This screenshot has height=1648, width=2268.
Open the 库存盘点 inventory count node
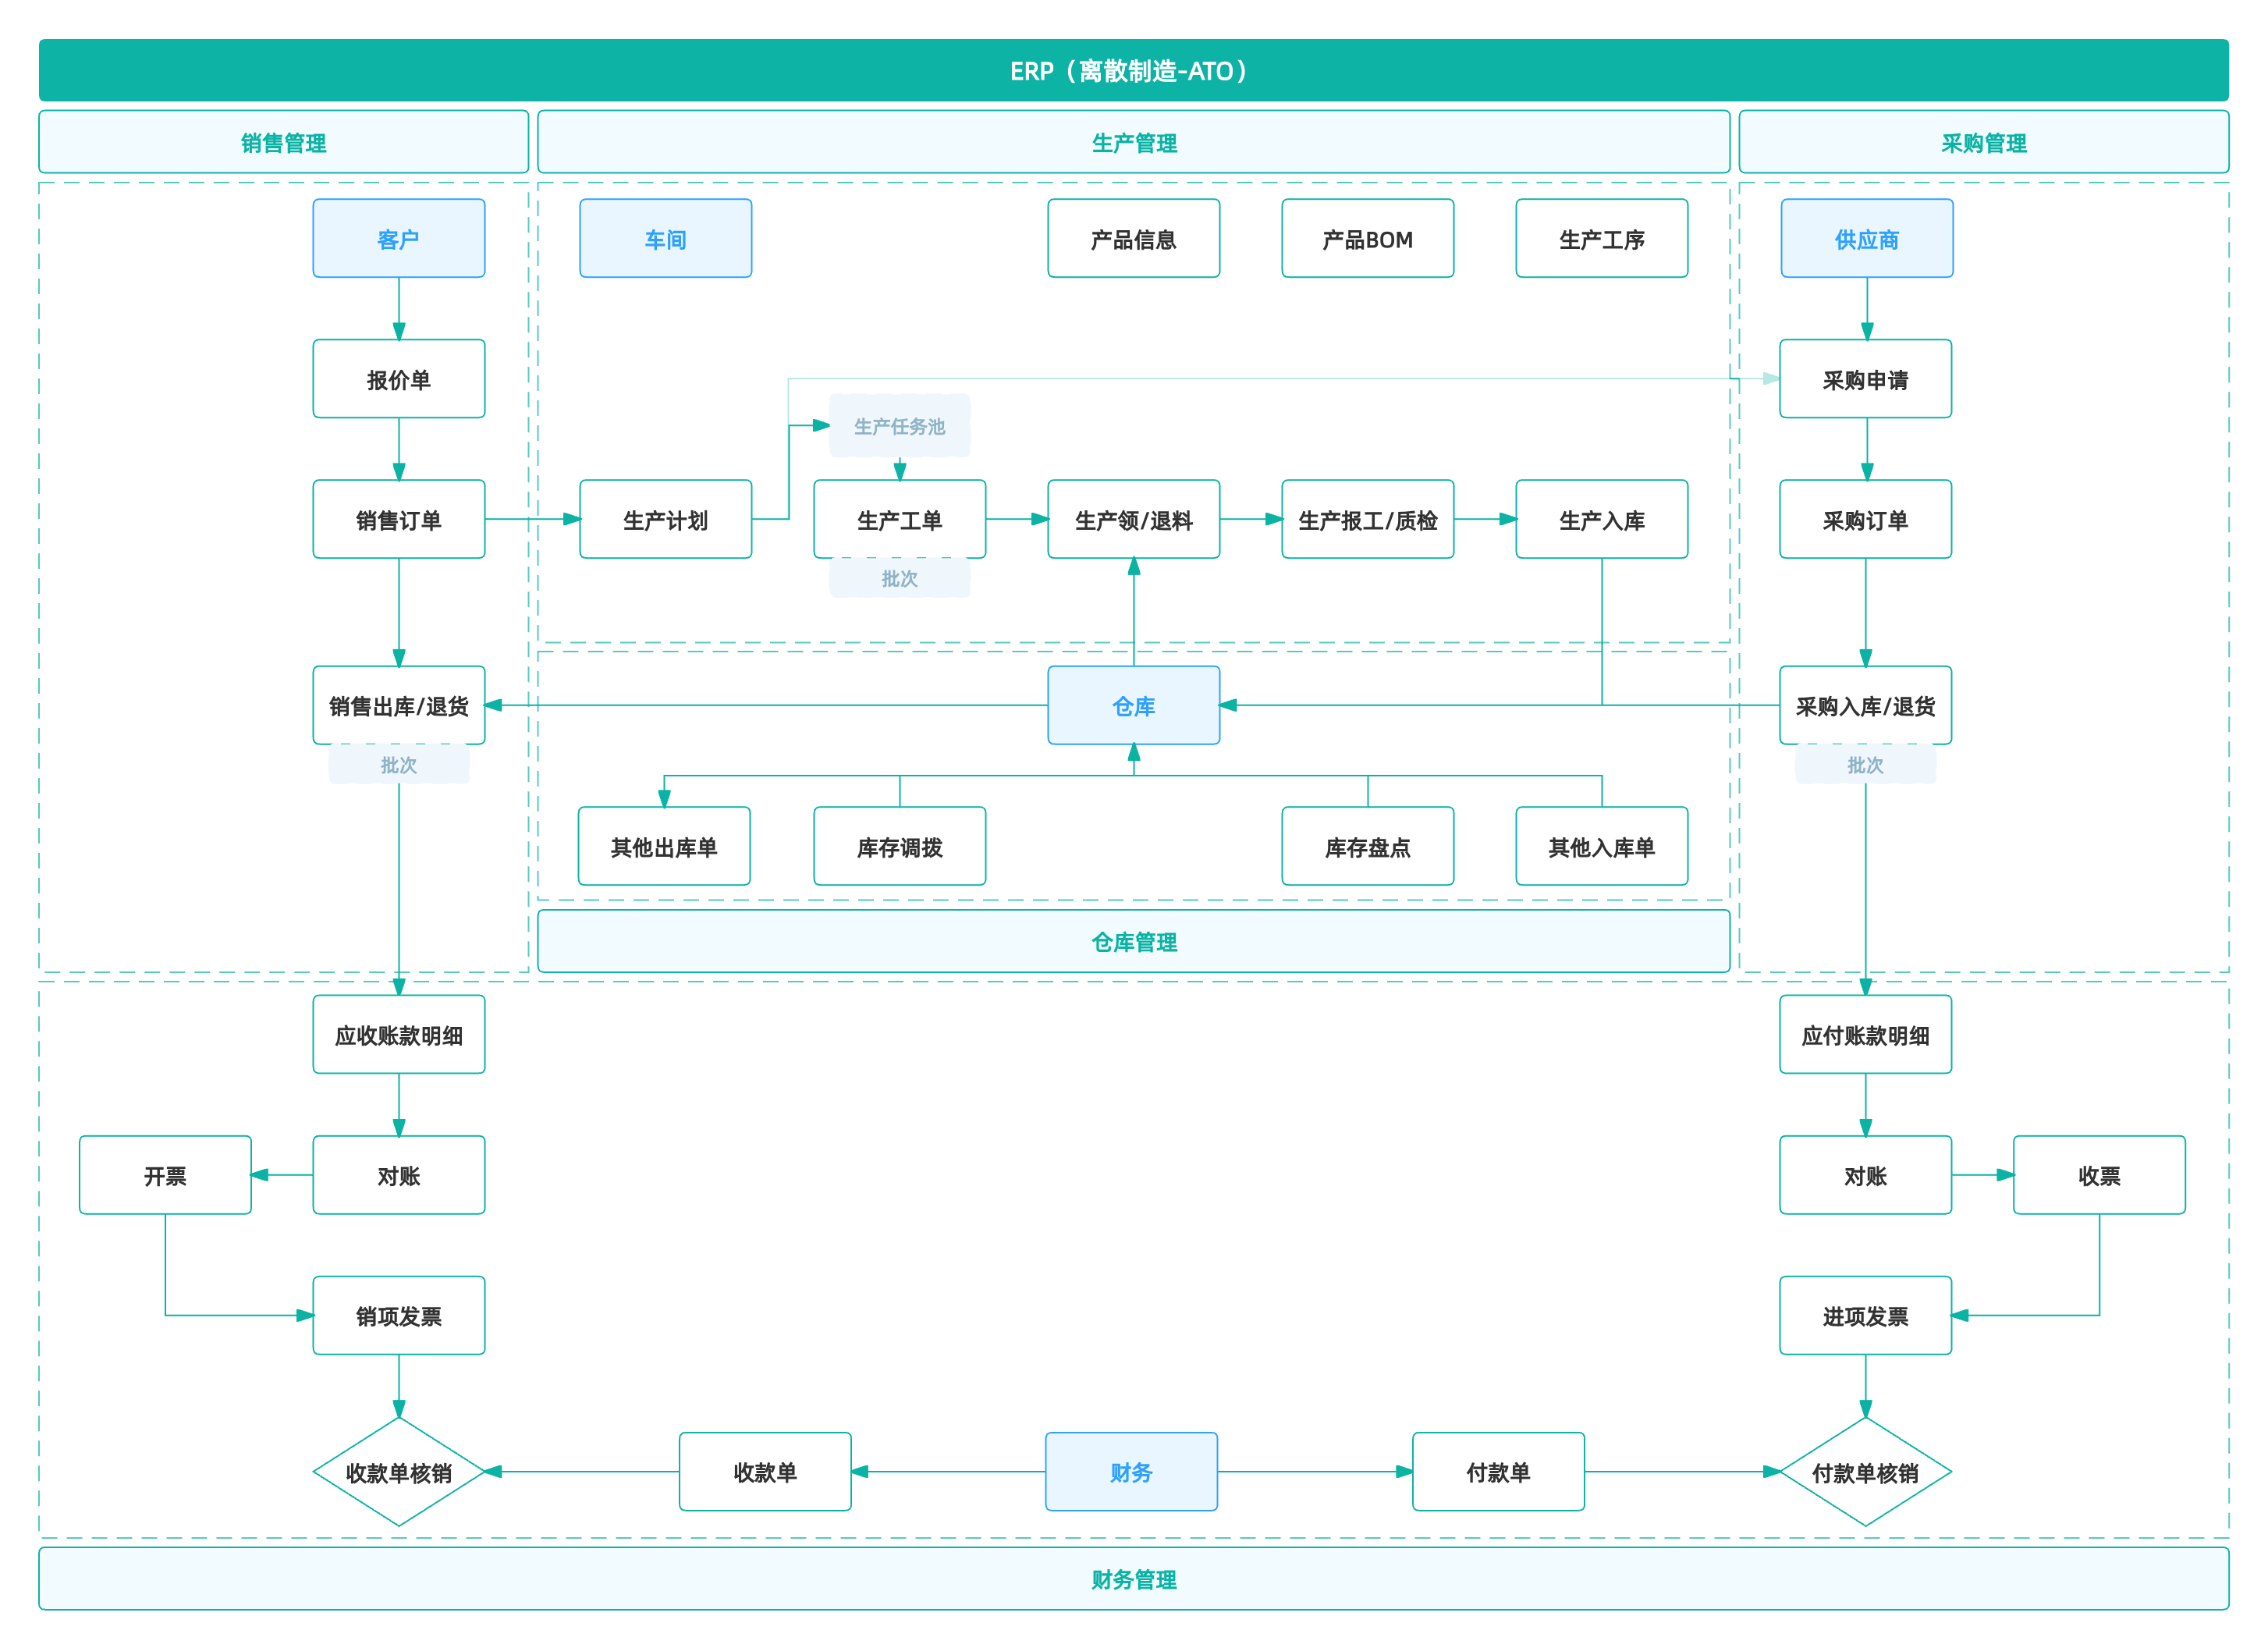1367,847
